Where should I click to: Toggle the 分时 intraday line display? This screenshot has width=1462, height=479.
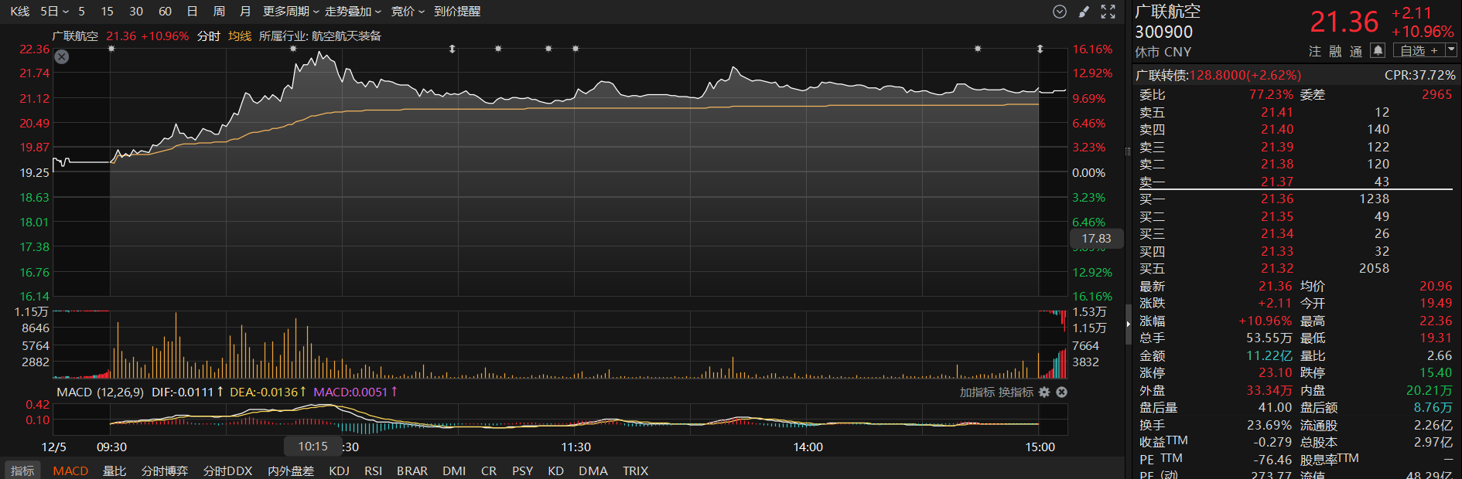pos(209,36)
